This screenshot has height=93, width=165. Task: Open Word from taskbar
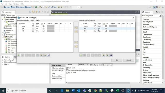[73, 91]
